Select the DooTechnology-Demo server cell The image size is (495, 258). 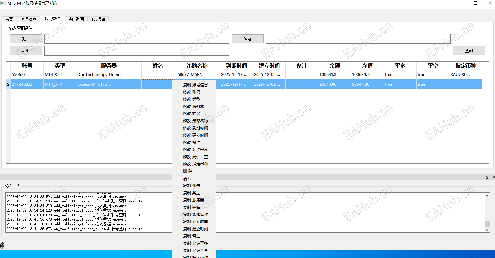coord(109,75)
